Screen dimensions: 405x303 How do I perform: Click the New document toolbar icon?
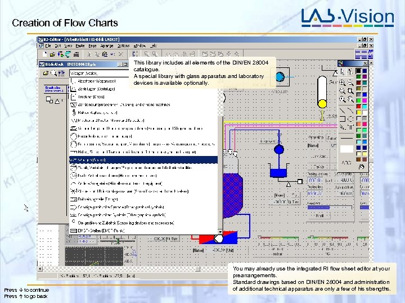point(44,54)
